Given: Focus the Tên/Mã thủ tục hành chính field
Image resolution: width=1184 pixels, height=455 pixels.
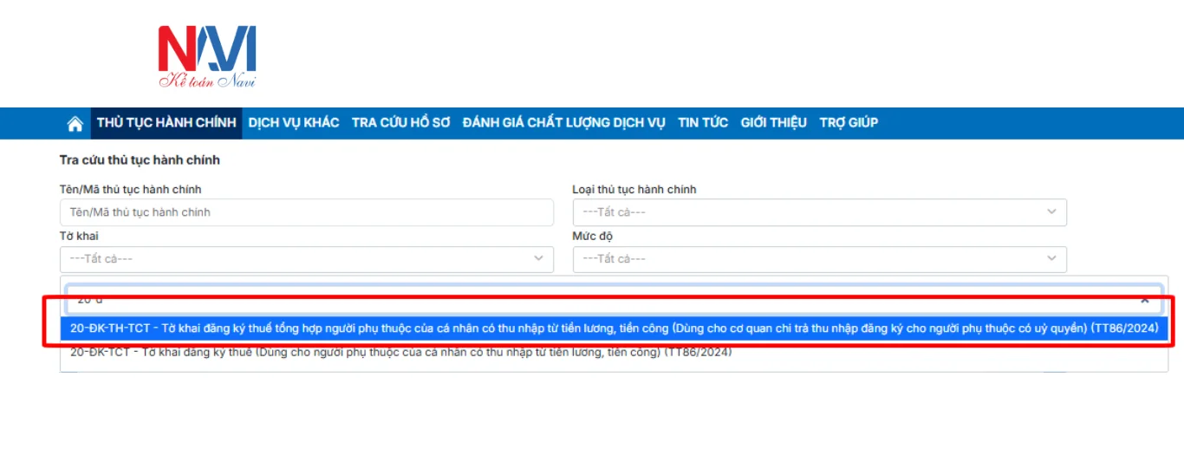Looking at the screenshot, I should coord(306,212).
